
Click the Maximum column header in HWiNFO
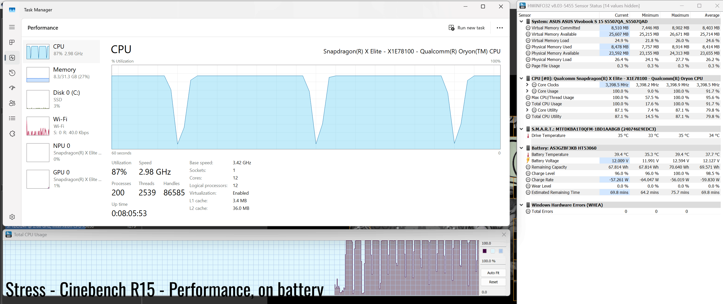pyautogui.click(x=675, y=15)
